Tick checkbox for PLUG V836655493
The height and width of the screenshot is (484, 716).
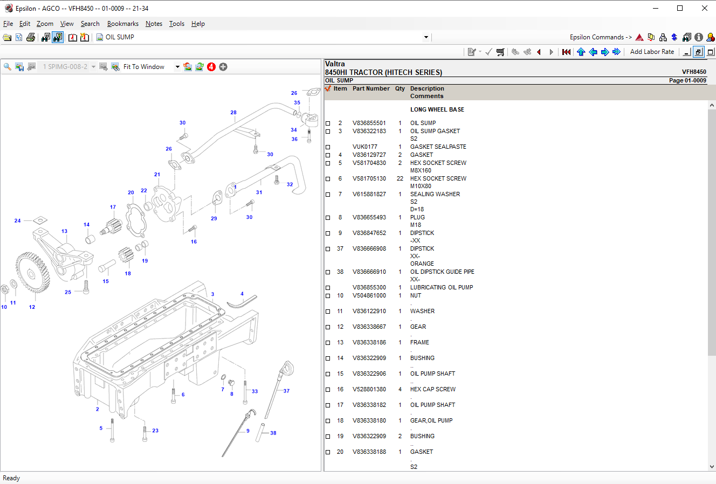point(328,218)
